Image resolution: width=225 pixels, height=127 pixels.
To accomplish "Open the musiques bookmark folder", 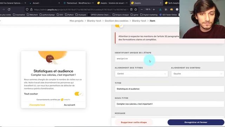I will tap(81, 15).
